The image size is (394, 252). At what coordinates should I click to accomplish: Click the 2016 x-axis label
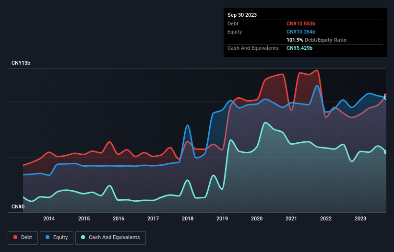click(x=119, y=218)
